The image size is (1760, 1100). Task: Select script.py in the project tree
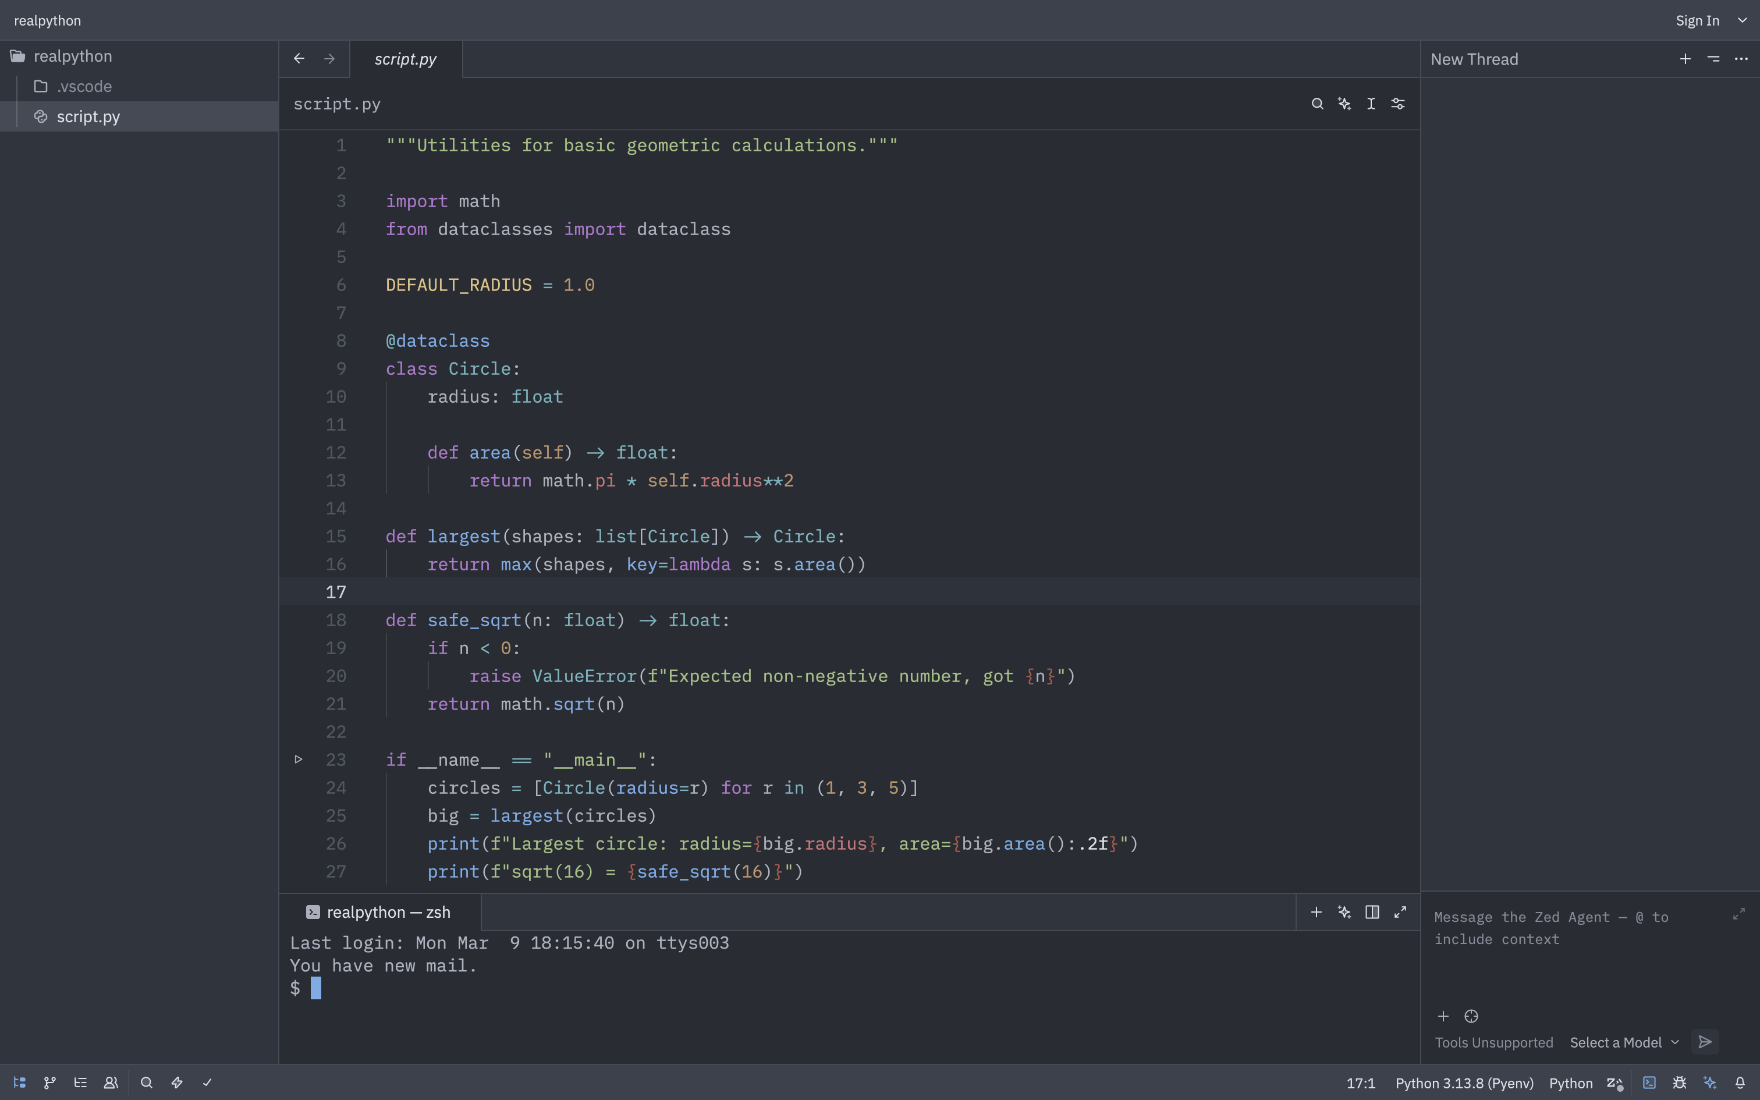[138, 116]
